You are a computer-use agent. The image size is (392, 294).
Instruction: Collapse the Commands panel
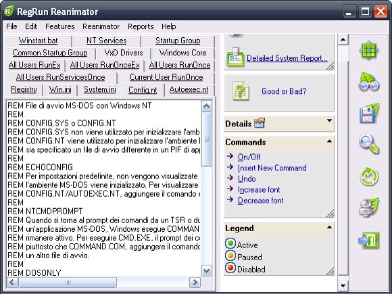329,141
